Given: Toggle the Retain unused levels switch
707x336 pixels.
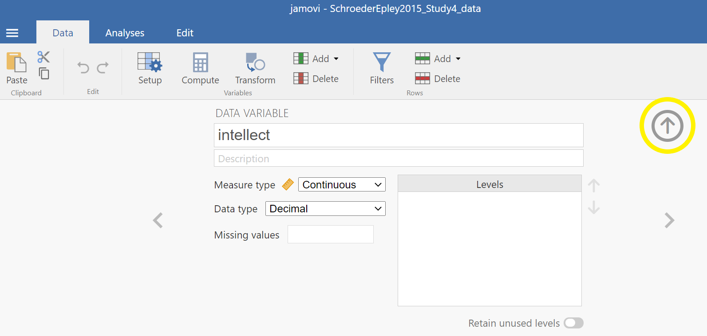Looking at the screenshot, I should click(x=573, y=323).
